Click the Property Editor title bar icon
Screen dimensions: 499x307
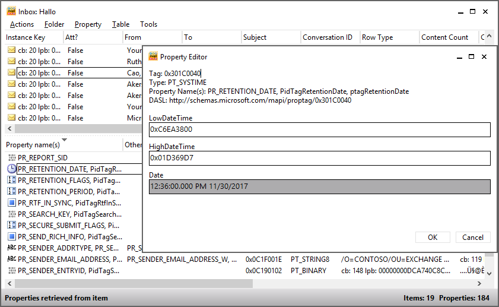pos(153,56)
